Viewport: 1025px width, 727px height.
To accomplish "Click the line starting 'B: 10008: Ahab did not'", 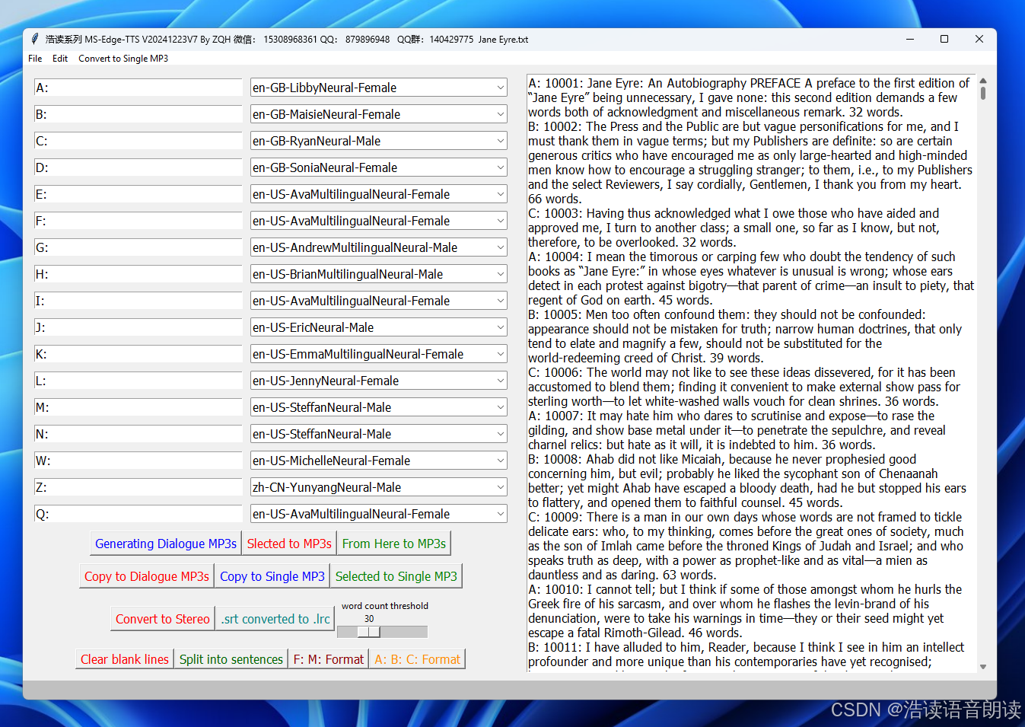I will (722, 459).
